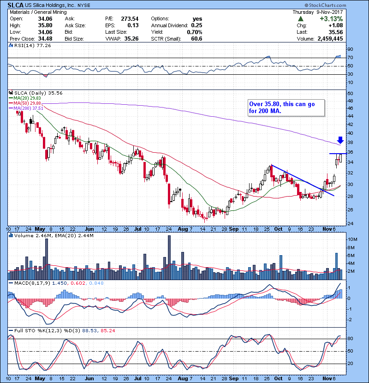Click the candlestick icon beside SLCA (Daily)
The image size is (369, 383).
11,93
